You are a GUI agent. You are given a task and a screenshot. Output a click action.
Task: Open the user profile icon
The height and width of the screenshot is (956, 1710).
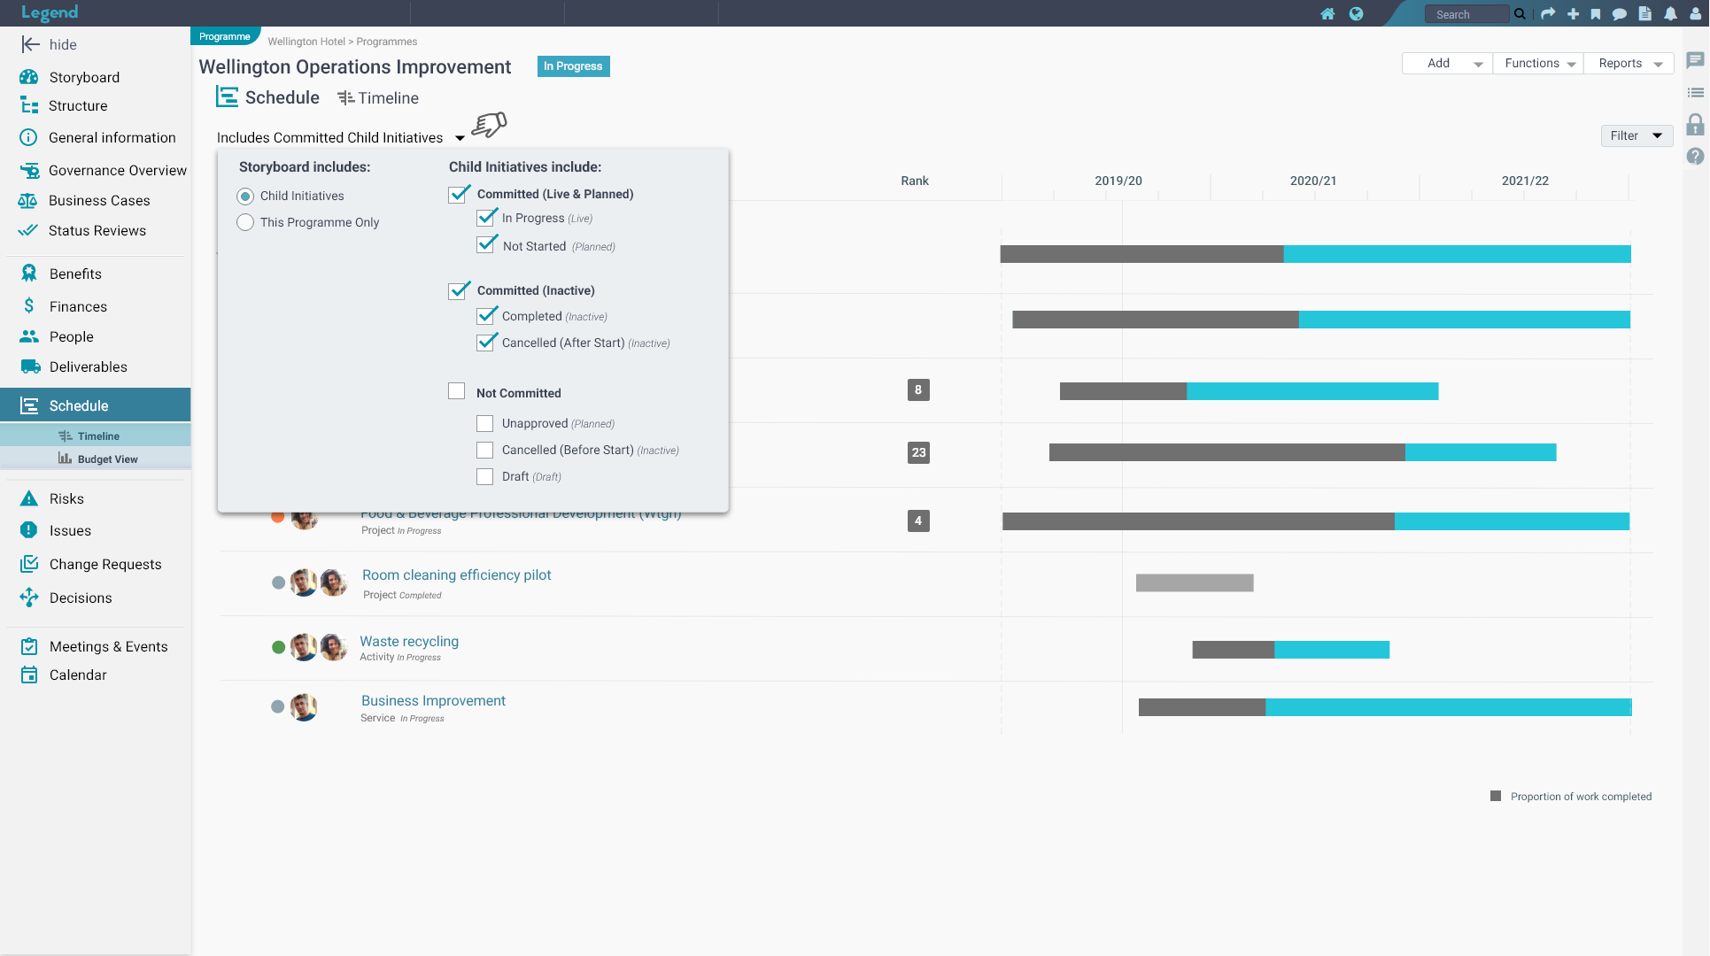click(x=1696, y=14)
